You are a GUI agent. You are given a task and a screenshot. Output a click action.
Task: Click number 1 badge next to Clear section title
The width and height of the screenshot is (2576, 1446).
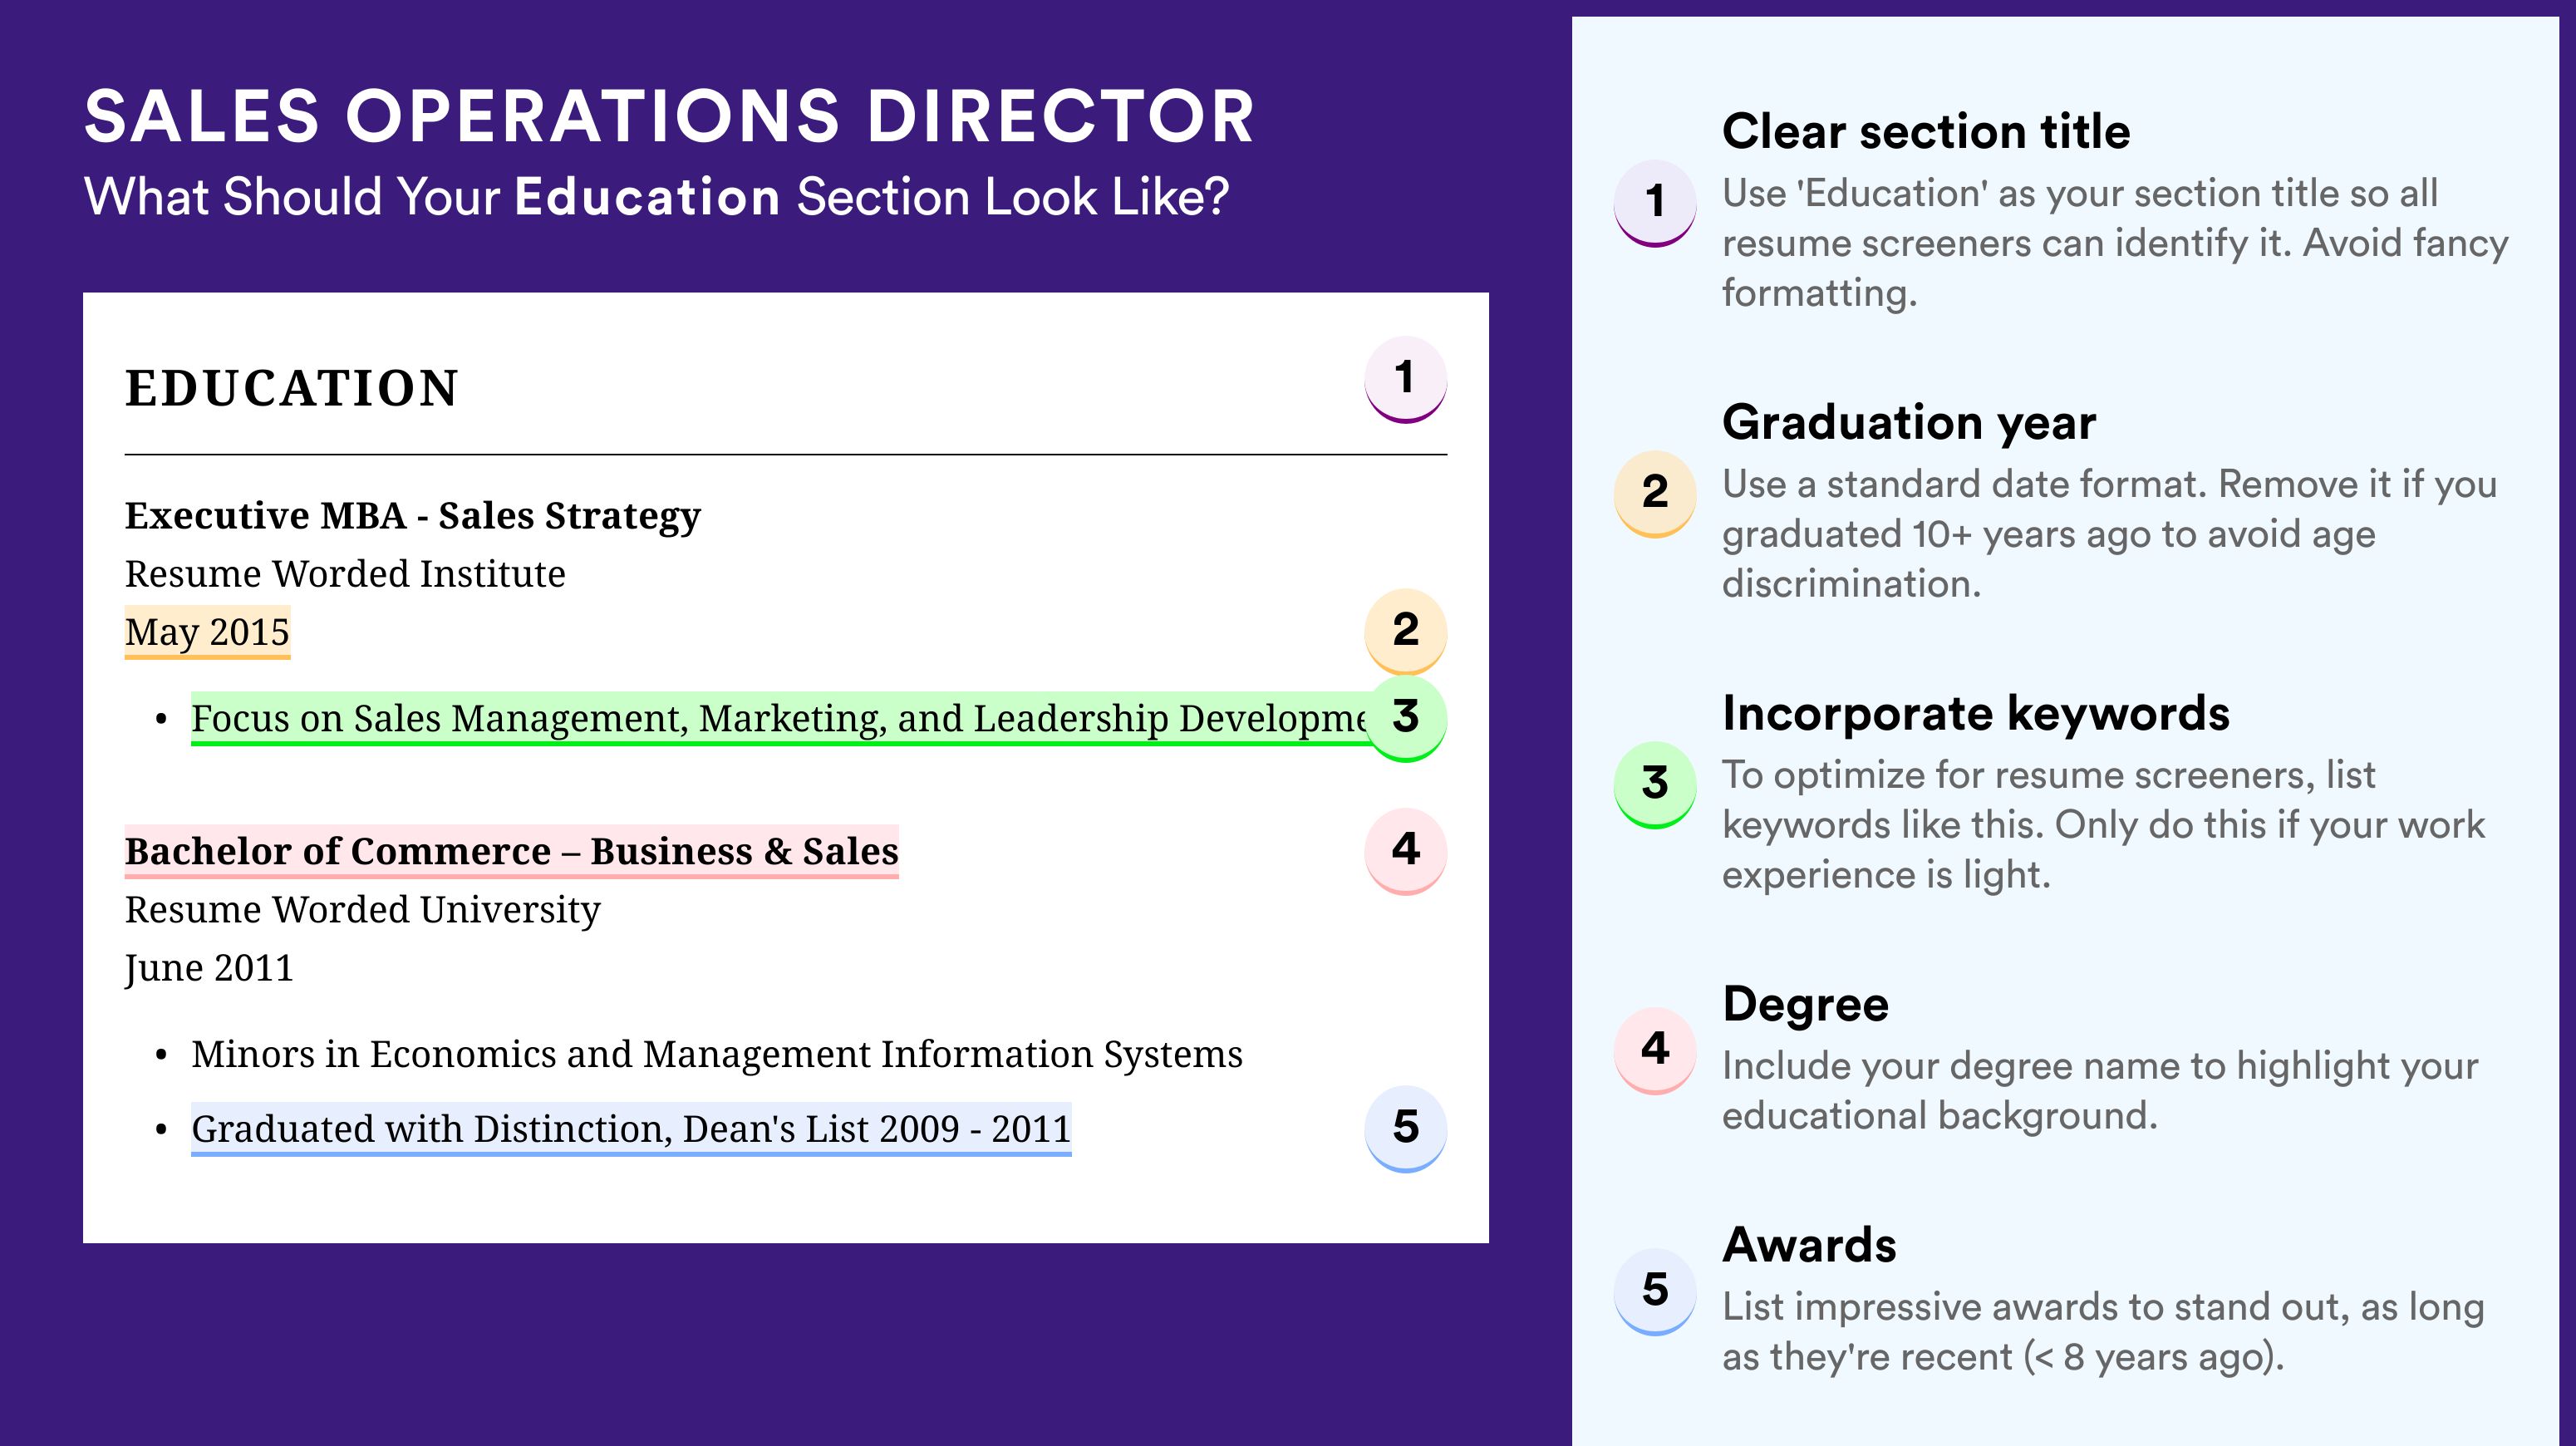[1655, 203]
